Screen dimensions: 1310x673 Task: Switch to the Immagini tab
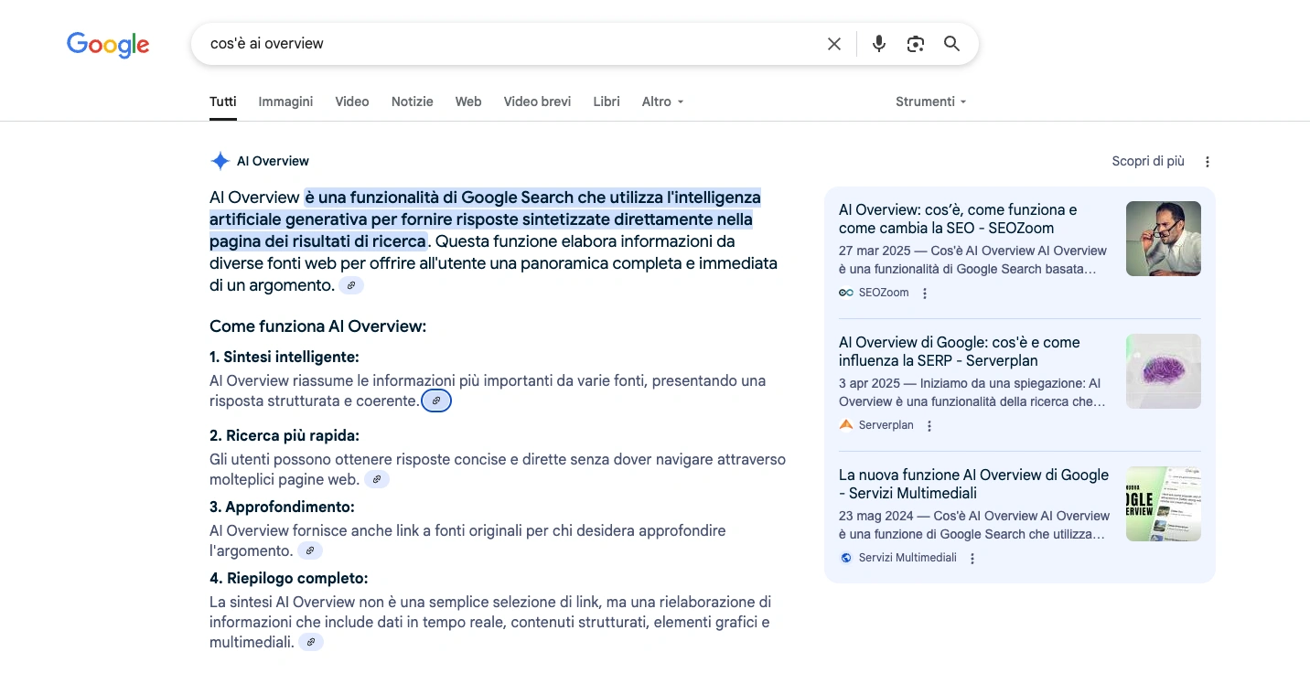pos(285,101)
